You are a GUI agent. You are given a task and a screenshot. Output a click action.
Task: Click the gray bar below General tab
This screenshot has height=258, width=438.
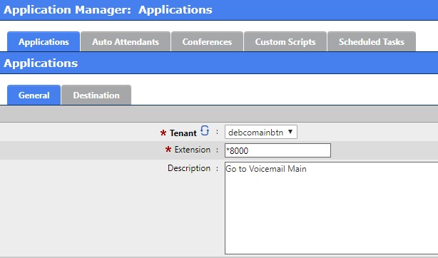(219, 114)
